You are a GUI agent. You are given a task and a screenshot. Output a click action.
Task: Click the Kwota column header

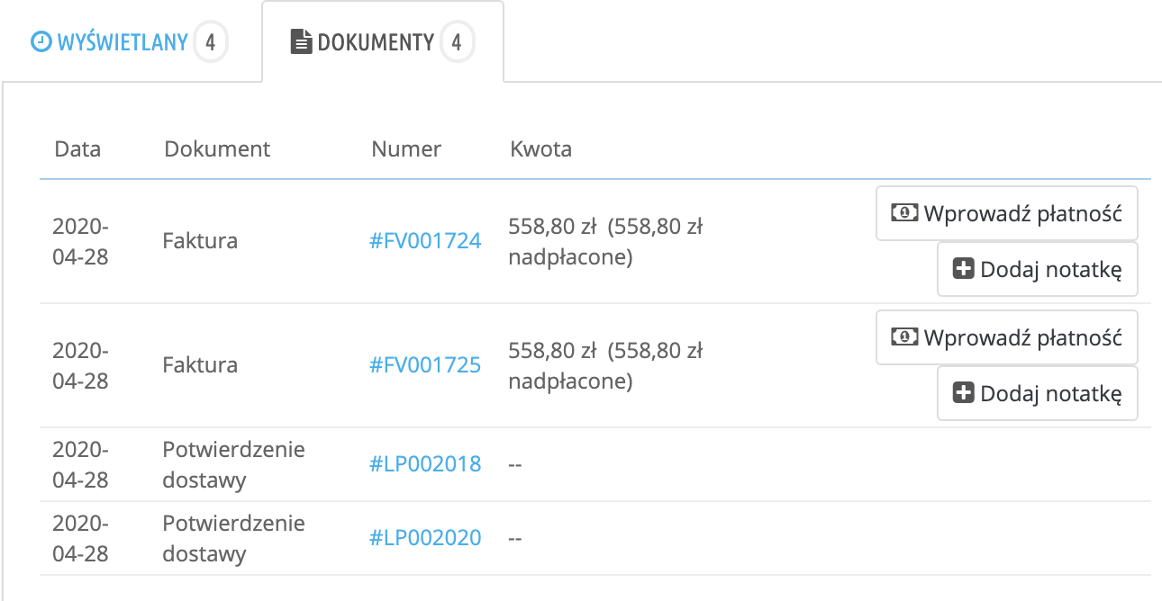pos(540,148)
